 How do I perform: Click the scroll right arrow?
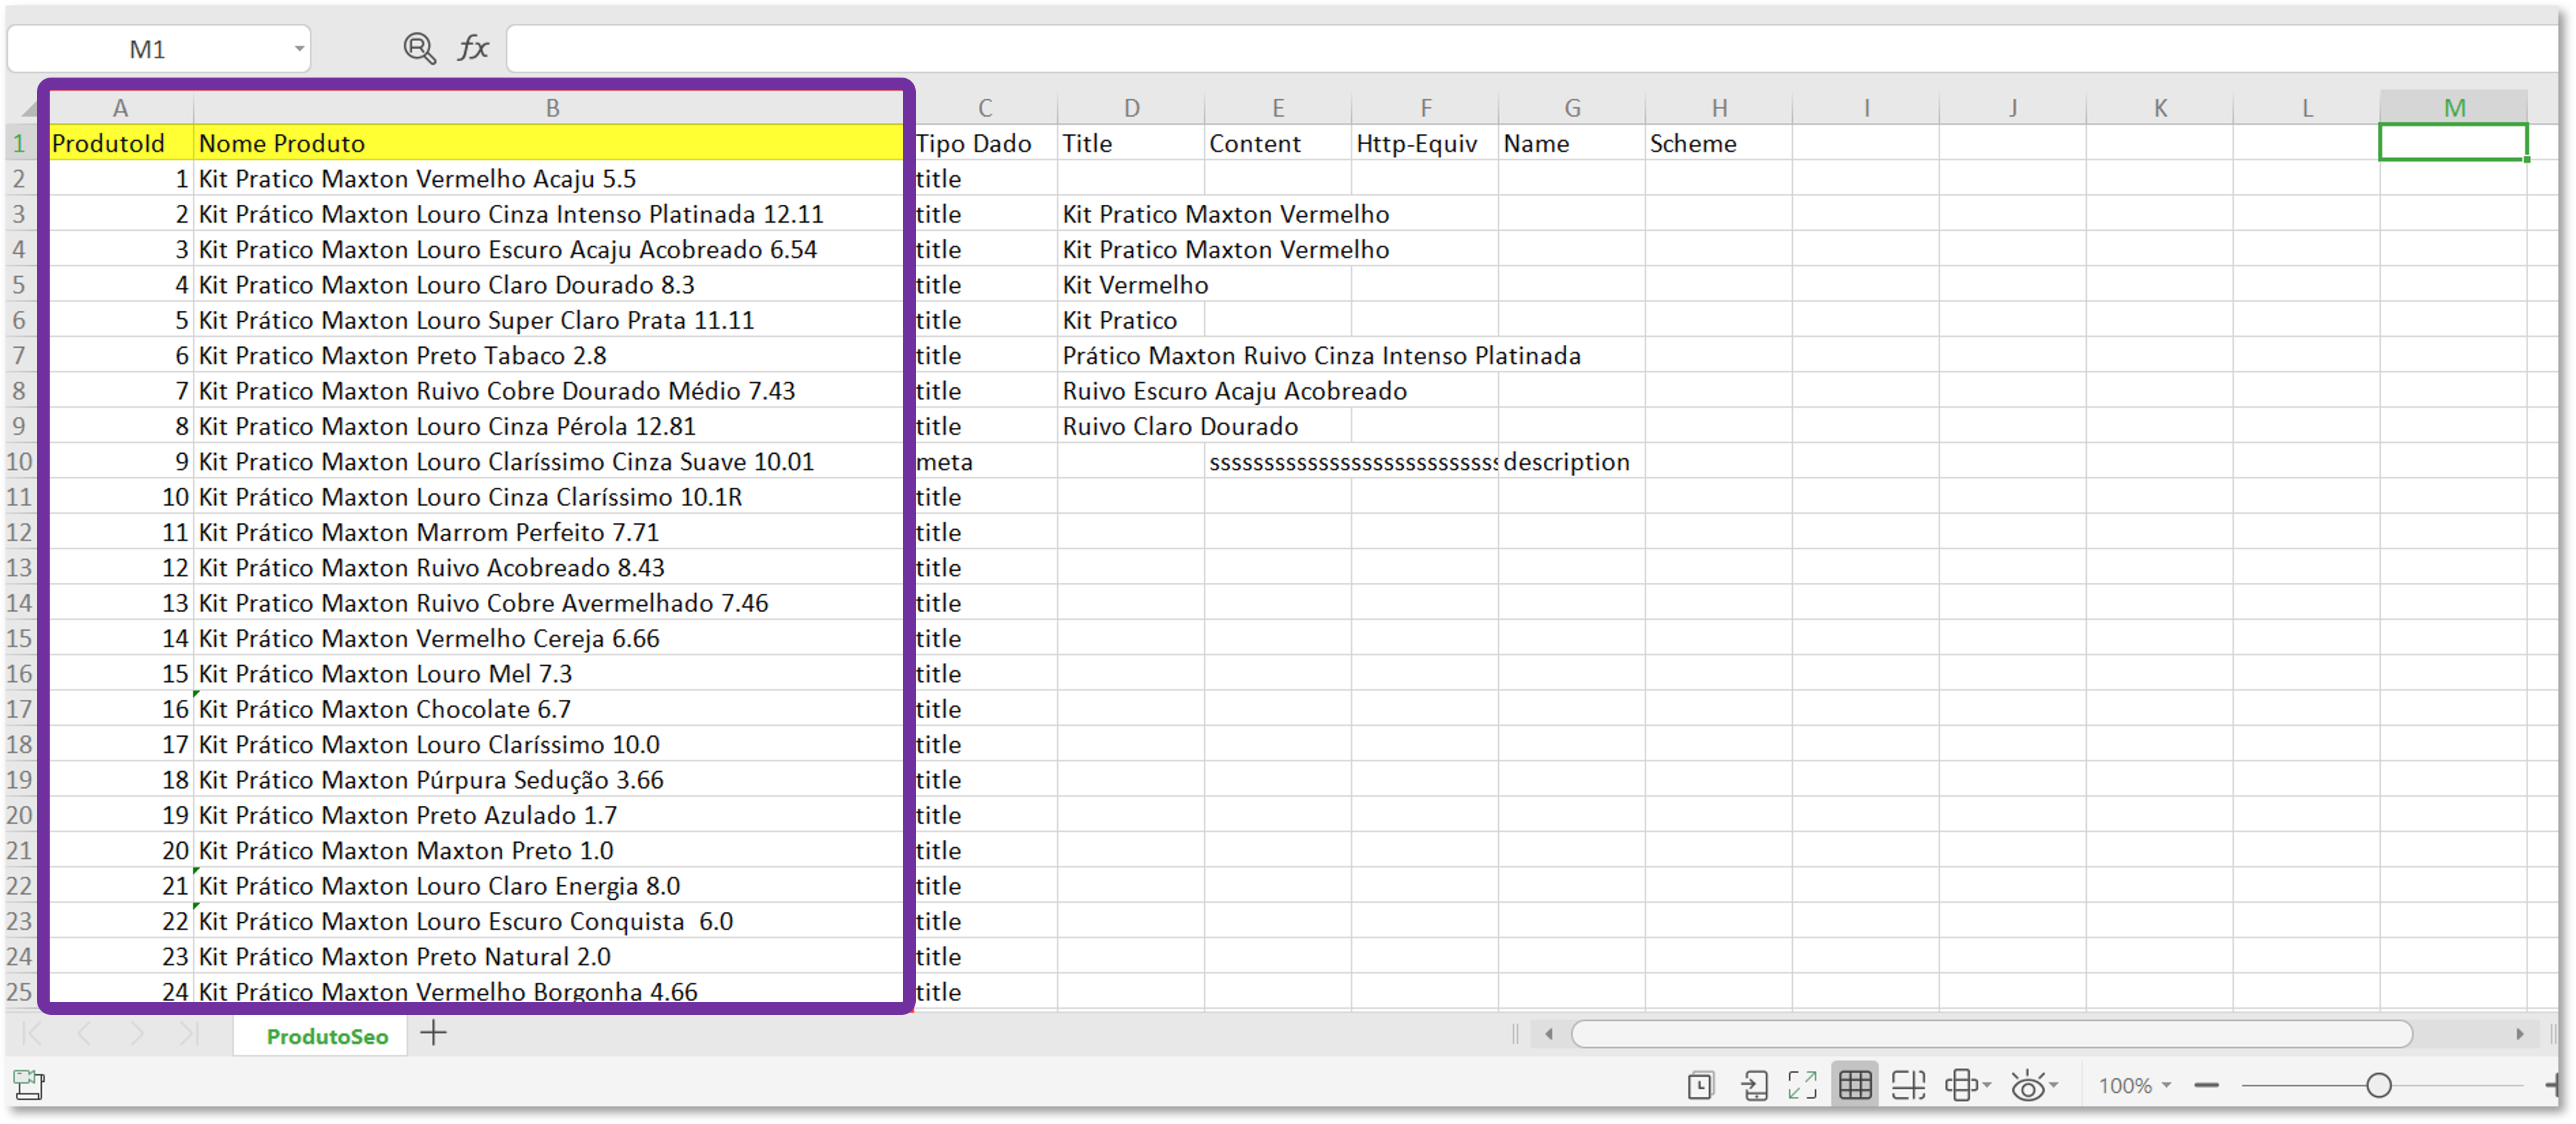pos(2520,1033)
